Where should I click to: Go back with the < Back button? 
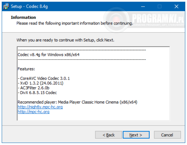point(108,135)
